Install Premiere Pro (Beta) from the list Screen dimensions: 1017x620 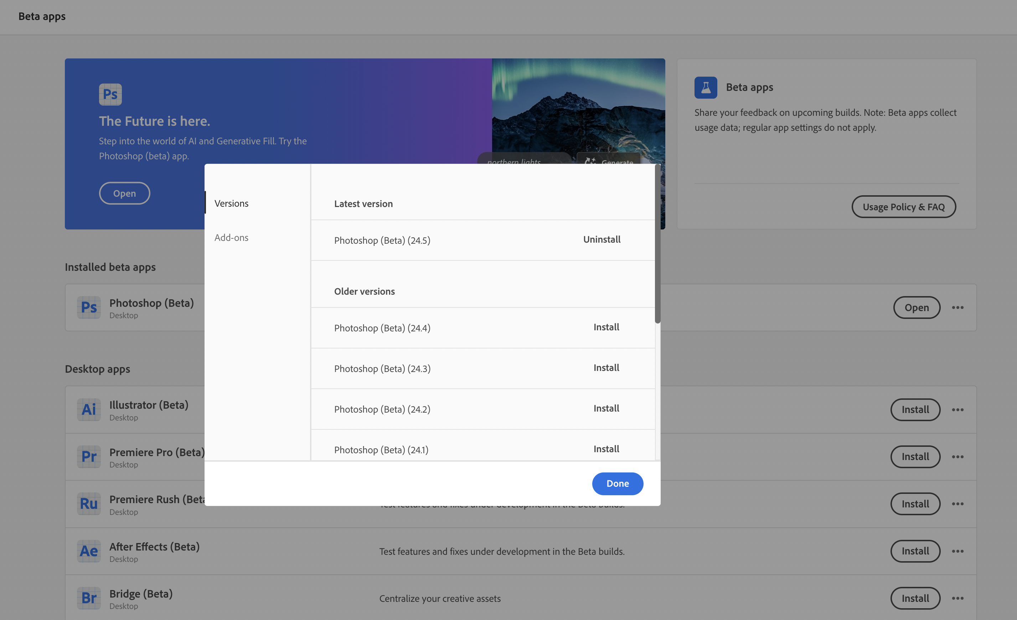pos(915,456)
